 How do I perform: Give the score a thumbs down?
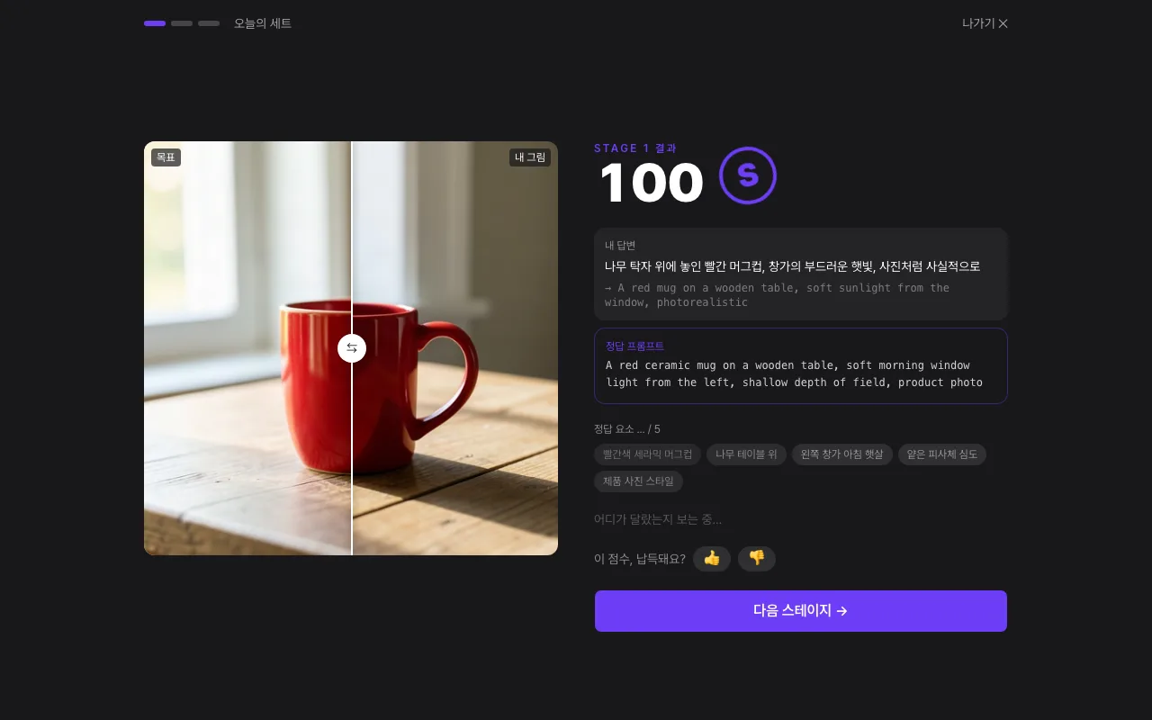coord(757,559)
